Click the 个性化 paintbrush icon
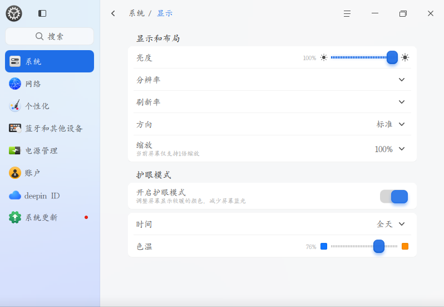The image size is (444, 307). (x=15, y=106)
